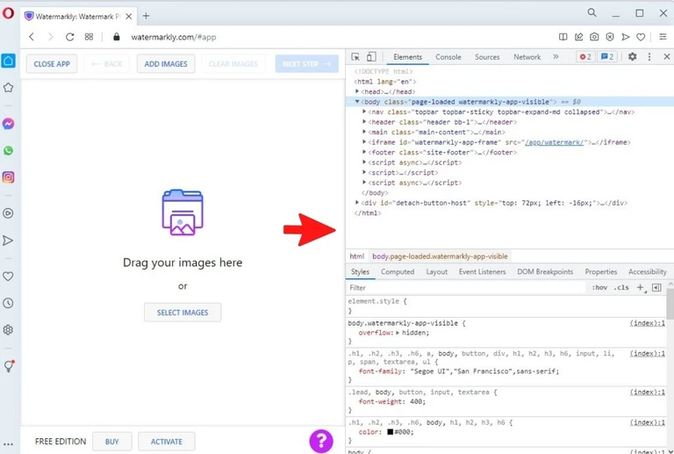This screenshot has height=454, width=674.
Task: Open ad blocker shield icon
Action: pos(610,37)
